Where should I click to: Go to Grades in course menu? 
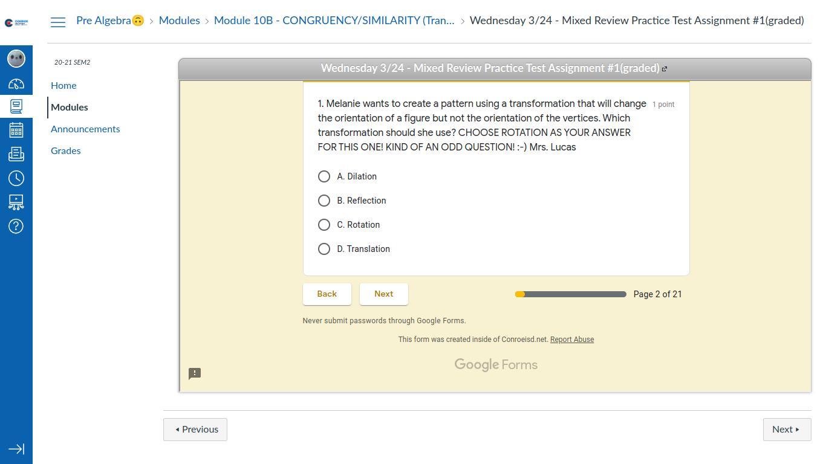pyautogui.click(x=65, y=150)
